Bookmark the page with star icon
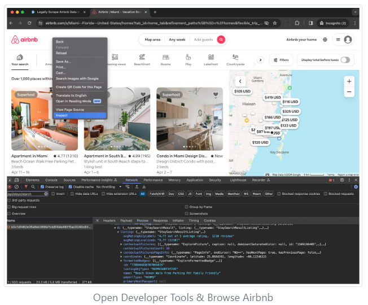This screenshot has height=305, width=368. (x=275, y=23)
